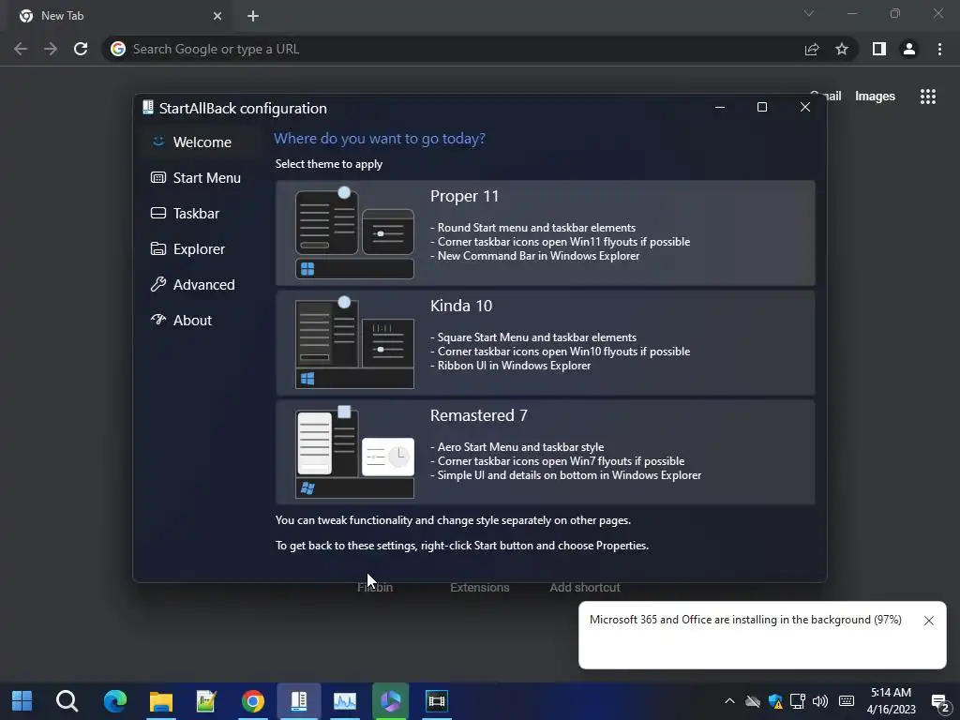Toggle Chrome's side panel icon
This screenshot has width=960, height=720.
click(x=879, y=49)
